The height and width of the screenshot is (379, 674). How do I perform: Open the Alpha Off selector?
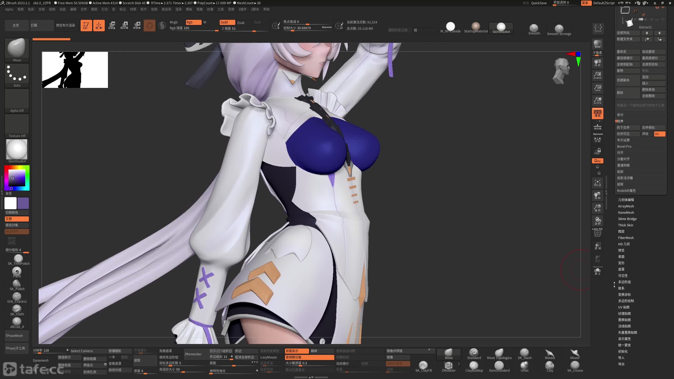pyautogui.click(x=17, y=101)
